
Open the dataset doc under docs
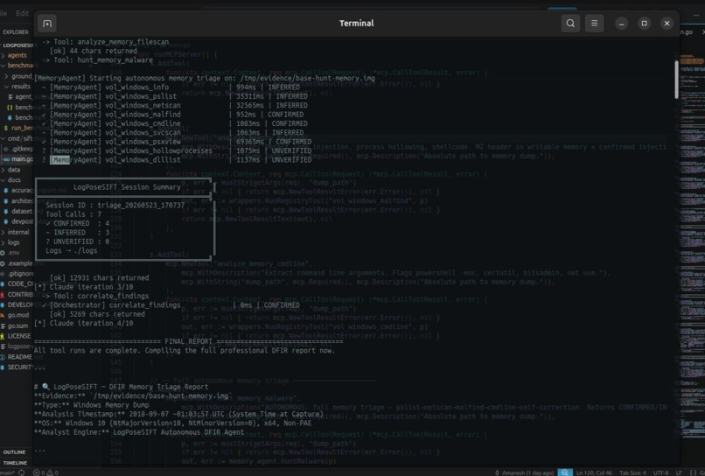click(20, 212)
